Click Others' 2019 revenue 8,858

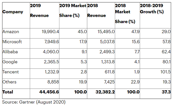tap(53, 82)
